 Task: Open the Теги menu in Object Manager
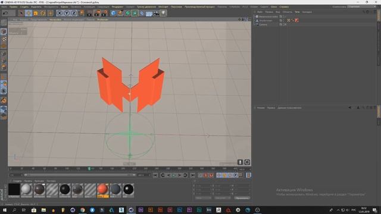[297, 12]
